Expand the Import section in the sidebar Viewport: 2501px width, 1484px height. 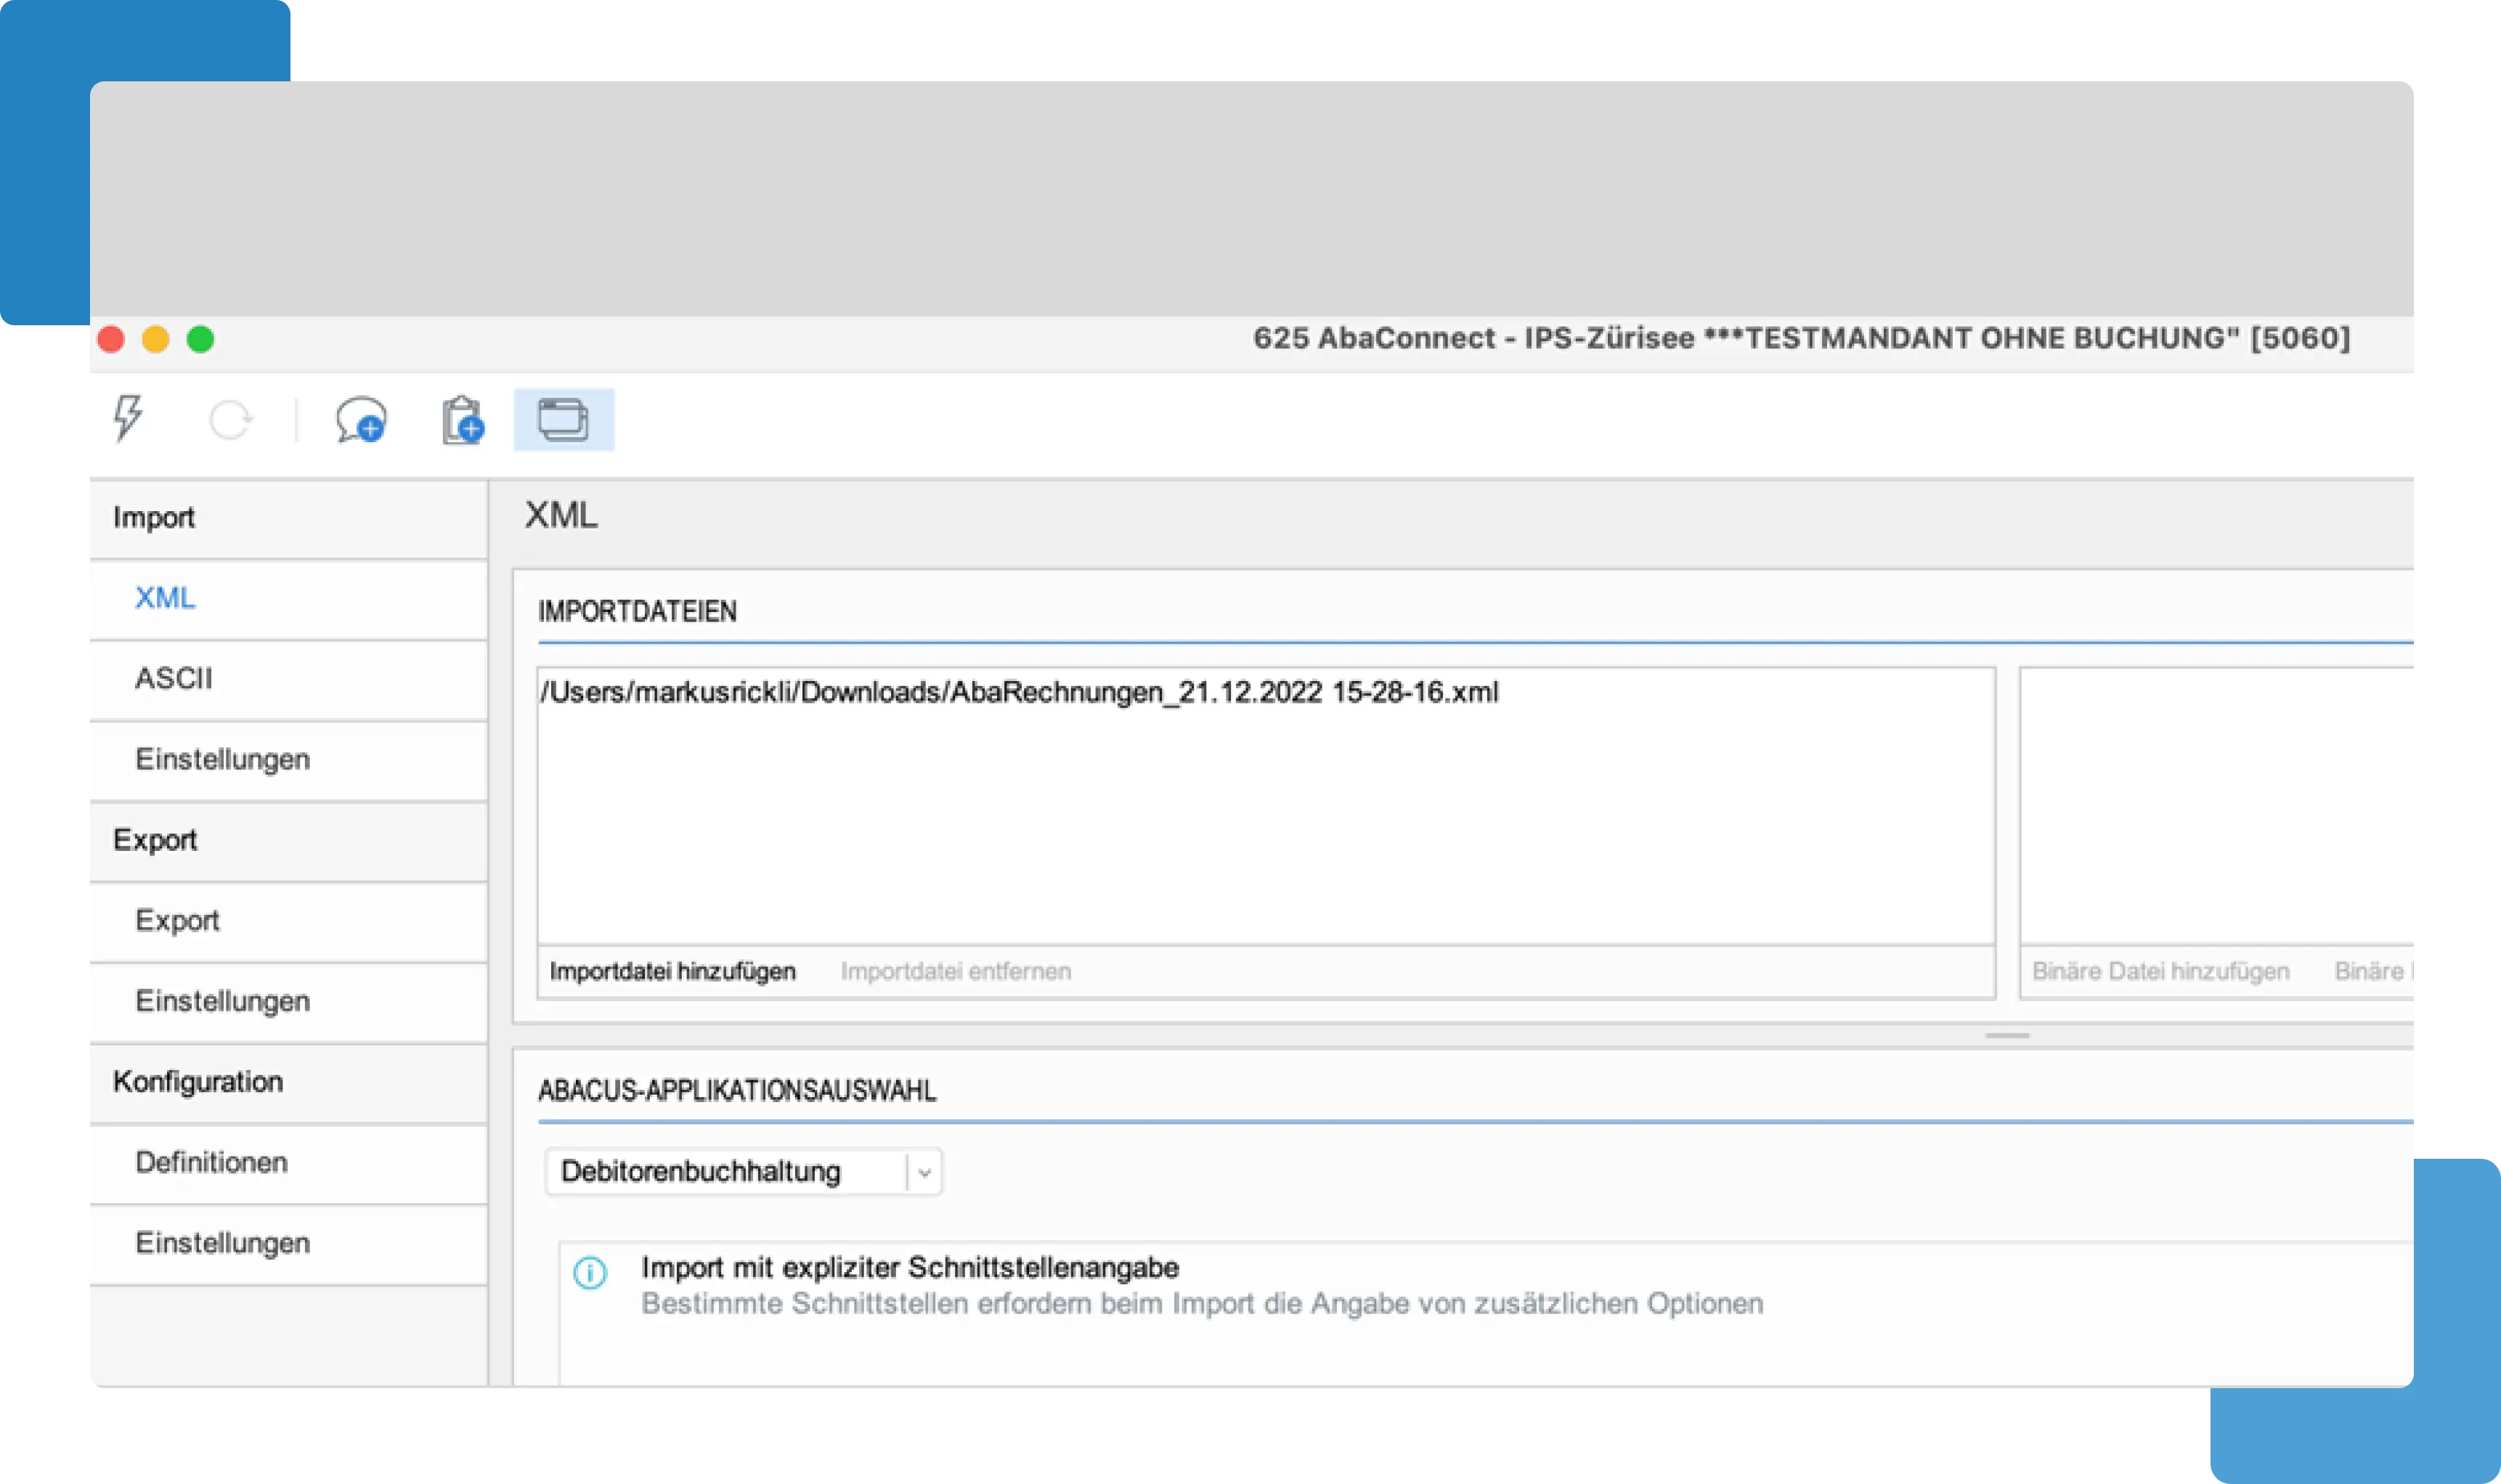point(155,517)
